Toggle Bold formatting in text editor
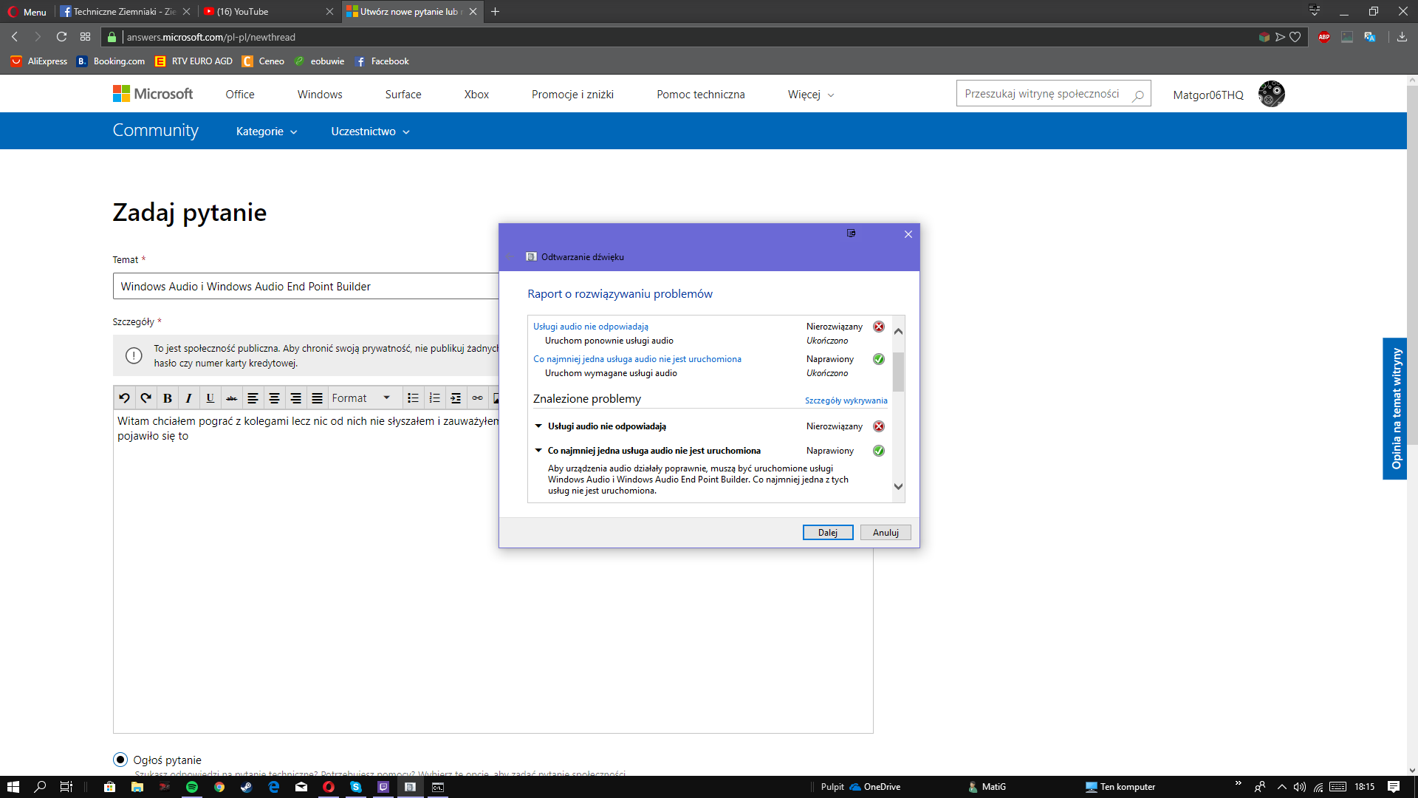This screenshot has height=798, width=1418. (x=166, y=398)
